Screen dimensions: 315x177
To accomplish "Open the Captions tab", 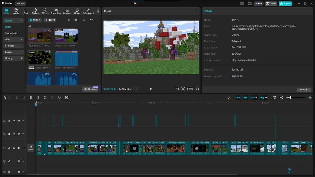I will pyautogui.click(x=67, y=11).
